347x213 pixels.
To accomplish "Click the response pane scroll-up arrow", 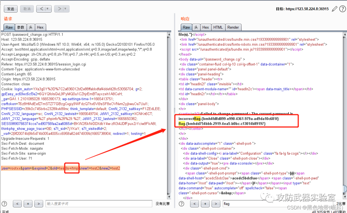I will coord(345,34).
